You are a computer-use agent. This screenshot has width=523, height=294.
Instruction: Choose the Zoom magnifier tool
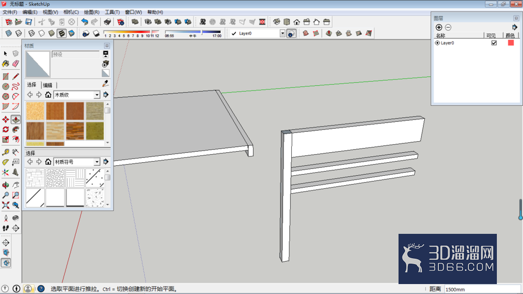click(6, 195)
